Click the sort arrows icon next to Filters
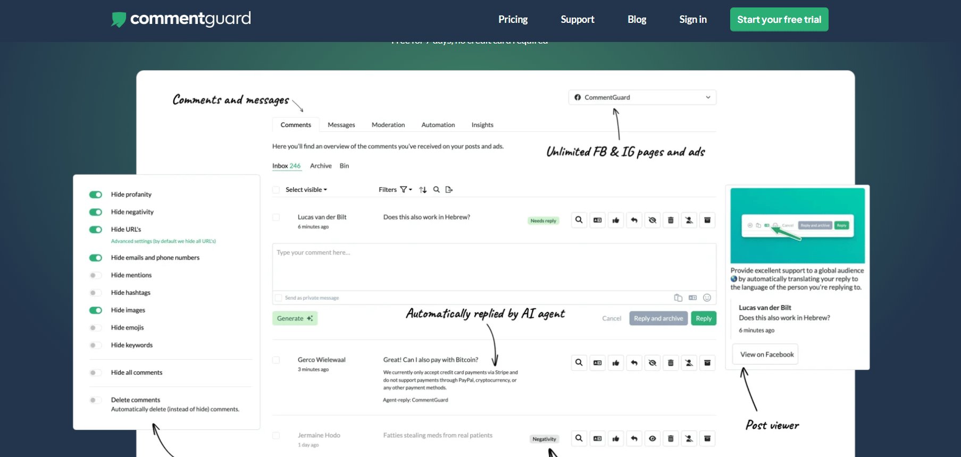Image resolution: width=961 pixels, height=457 pixels. point(423,190)
